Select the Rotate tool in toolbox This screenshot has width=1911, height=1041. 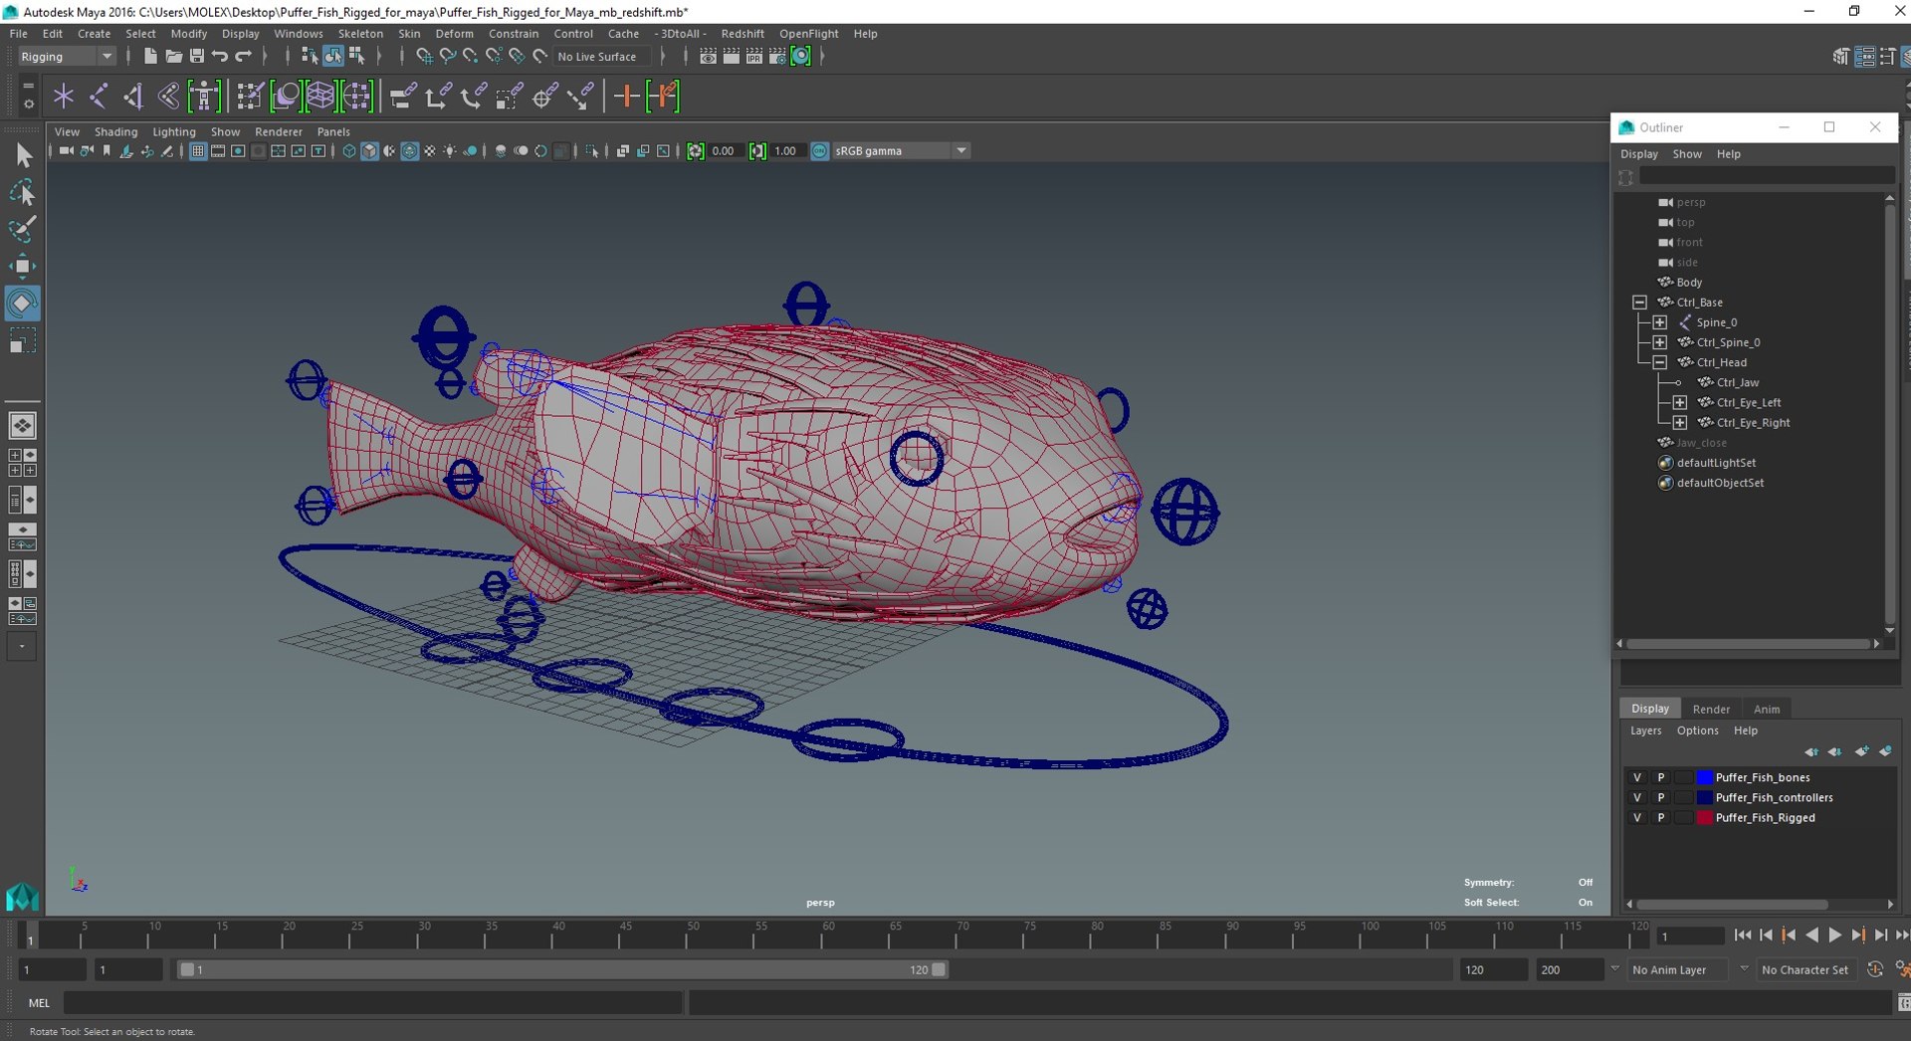point(23,304)
